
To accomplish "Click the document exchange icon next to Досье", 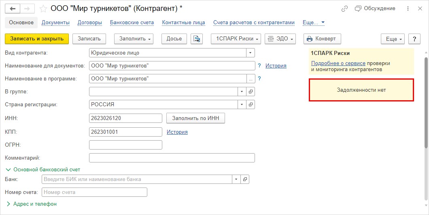I will 197,39.
